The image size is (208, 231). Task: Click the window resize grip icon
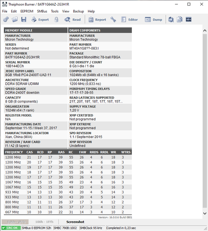pyautogui.click(x=205, y=228)
